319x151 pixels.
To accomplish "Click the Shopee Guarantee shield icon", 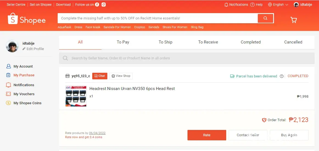I will [264, 120].
